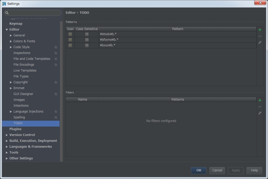
Task: Edit filter using the Filters pencil icon
Action: click(260, 113)
